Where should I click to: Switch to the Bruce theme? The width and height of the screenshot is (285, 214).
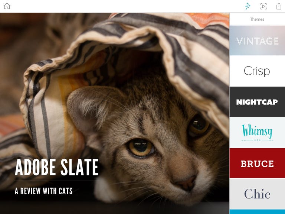pos(257,163)
